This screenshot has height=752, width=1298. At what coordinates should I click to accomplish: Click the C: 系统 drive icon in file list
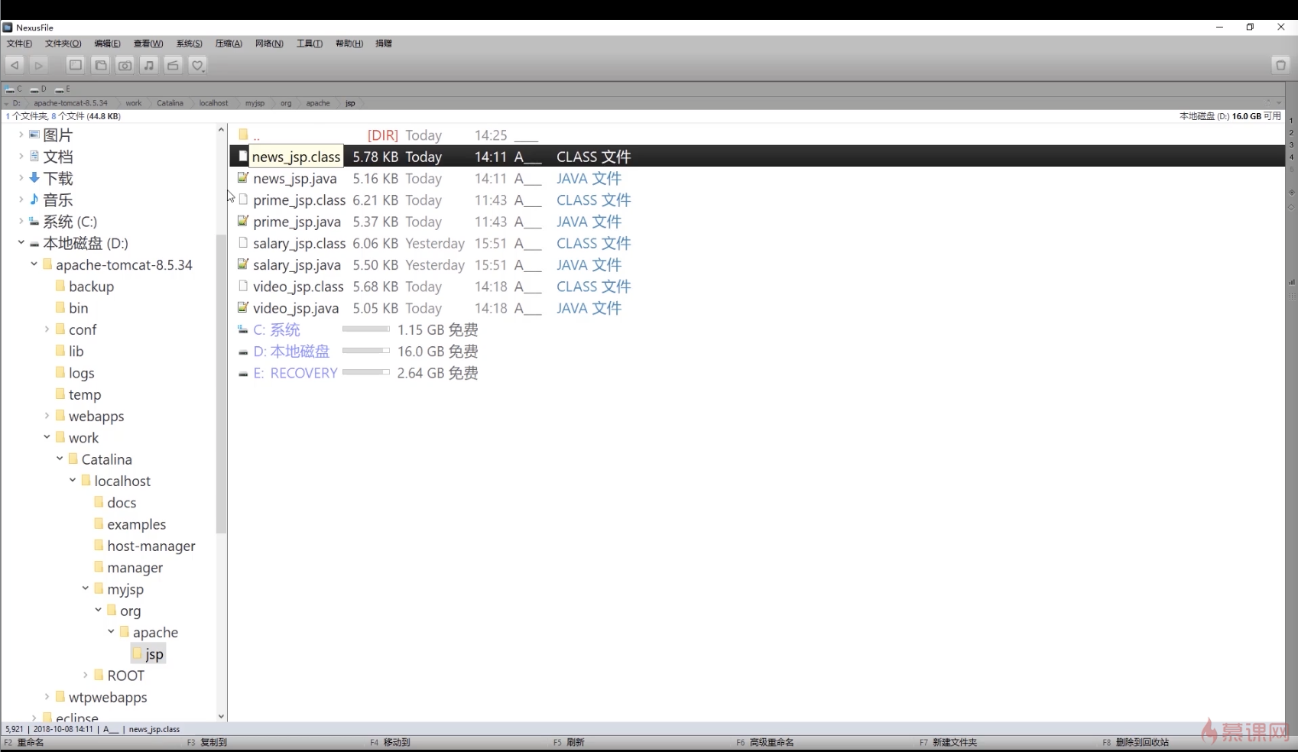click(x=243, y=329)
